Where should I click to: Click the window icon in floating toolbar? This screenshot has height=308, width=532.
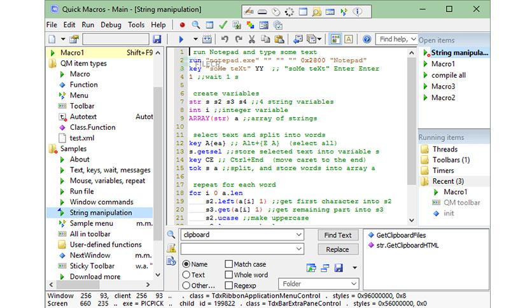pos(303,12)
